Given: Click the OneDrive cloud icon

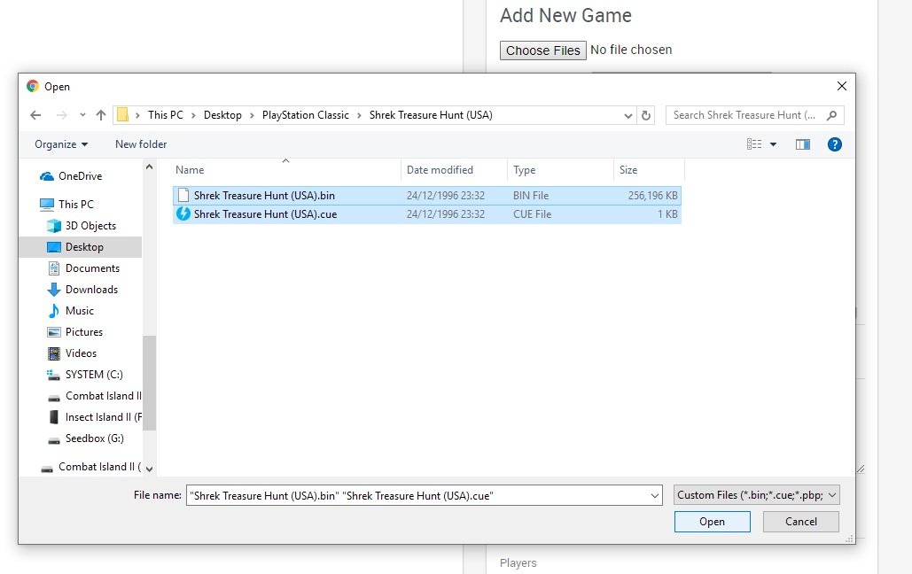Looking at the screenshot, I should coord(47,176).
